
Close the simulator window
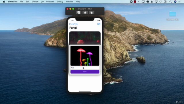pyautogui.click(x=67, y=9)
